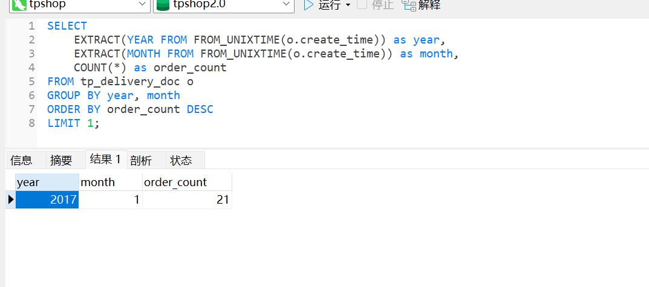Click line 5 text tp_delivery_doc
Image resolution: width=649 pixels, height=287 pixels.
pos(131,82)
